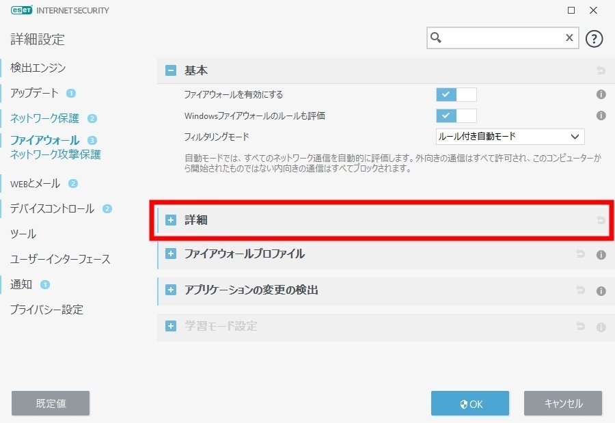
Task: Click revert arrow for ファイアウォールプロファイル
Action: (580, 254)
